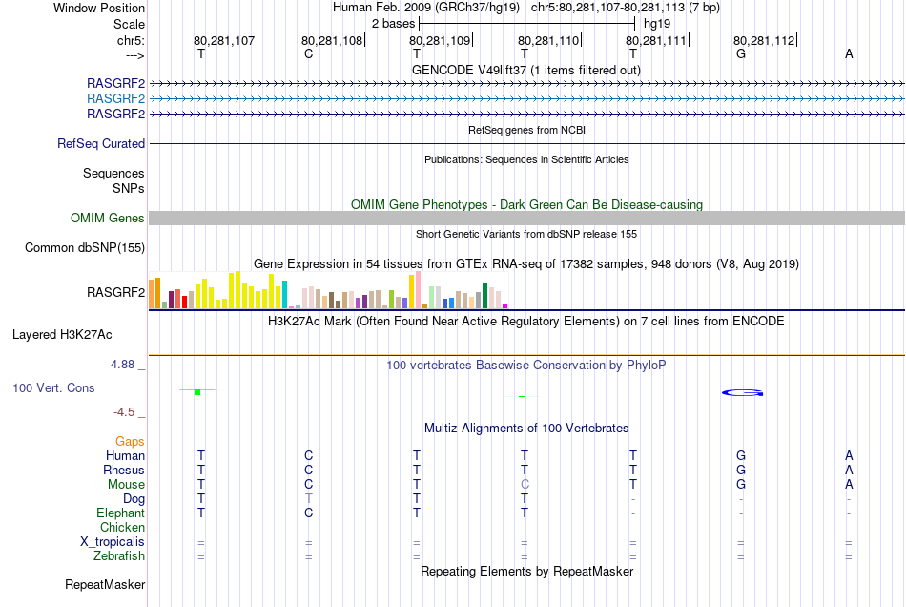Click the 100 Vert. Cons label

coord(53,387)
